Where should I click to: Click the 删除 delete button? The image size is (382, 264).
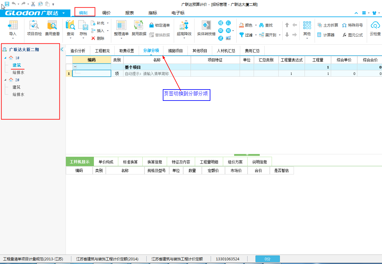pos(98,38)
